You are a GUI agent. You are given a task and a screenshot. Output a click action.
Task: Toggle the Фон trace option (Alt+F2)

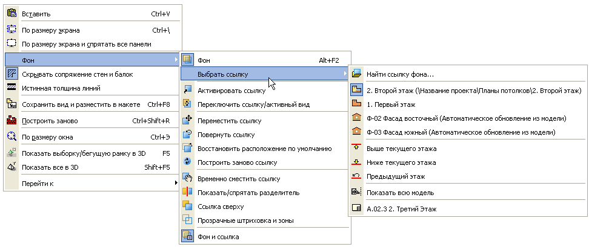tap(265, 60)
